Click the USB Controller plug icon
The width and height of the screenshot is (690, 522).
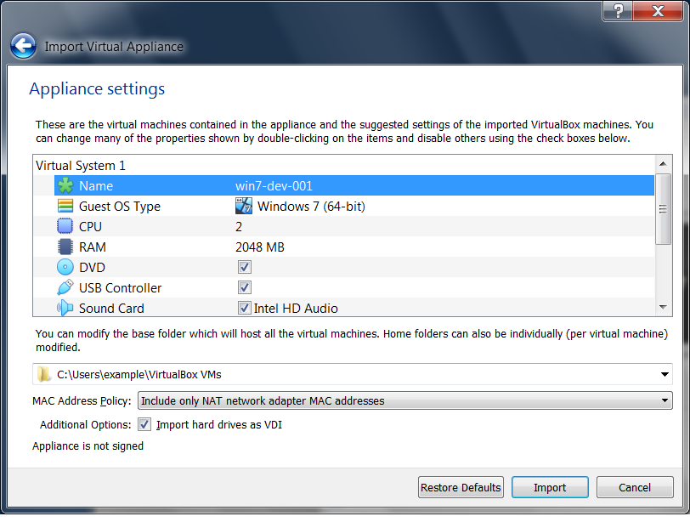click(x=65, y=287)
